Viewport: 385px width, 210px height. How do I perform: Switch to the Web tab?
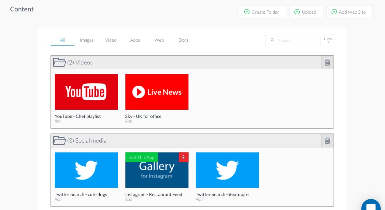pos(159,40)
